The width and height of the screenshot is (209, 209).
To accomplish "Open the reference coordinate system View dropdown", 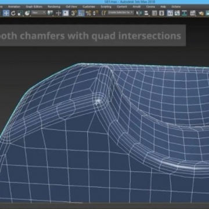I will 39,13.
